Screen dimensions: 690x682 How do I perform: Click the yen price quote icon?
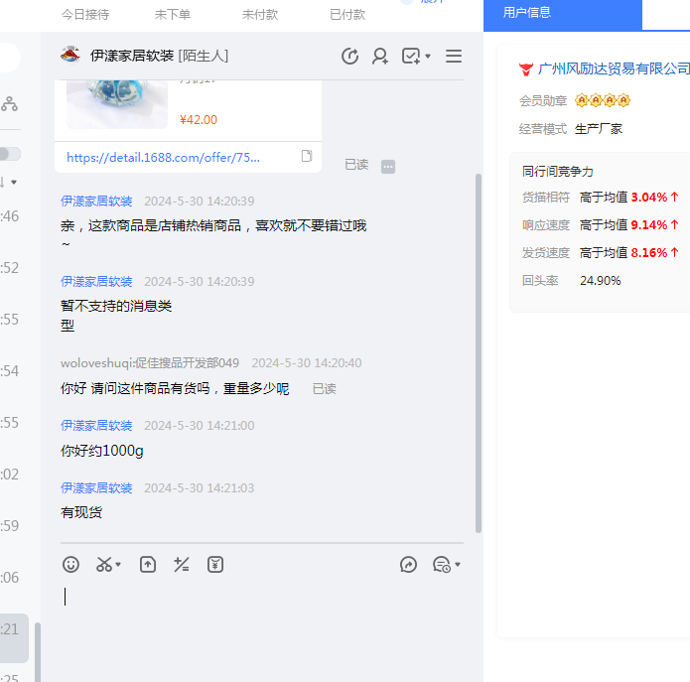pos(215,564)
